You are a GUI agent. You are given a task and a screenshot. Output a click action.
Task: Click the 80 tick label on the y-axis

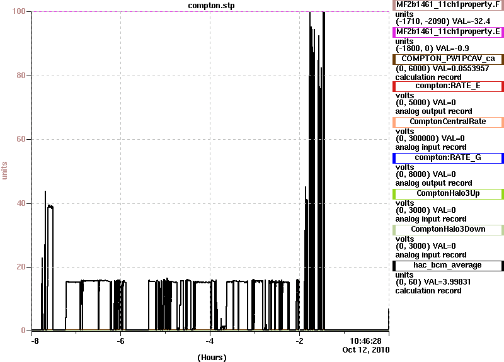pyautogui.click(x=21, y=76)
